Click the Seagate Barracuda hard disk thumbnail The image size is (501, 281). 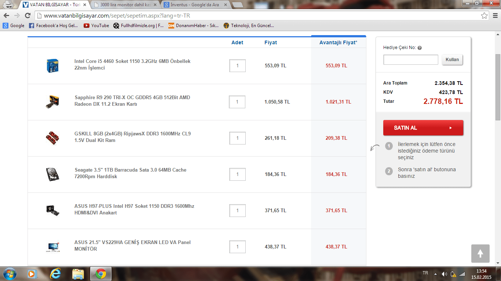(x=53, y=174)
